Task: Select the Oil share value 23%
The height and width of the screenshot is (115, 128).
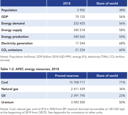Action: coord(122,96)
